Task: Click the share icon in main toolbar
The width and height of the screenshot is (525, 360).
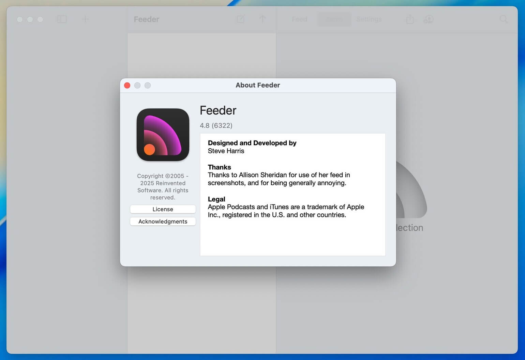Action: (410, 19)
